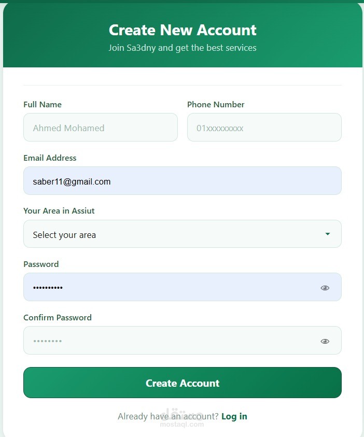
Task: Click the 'Create New Account' heading
Action: point(183,30)
